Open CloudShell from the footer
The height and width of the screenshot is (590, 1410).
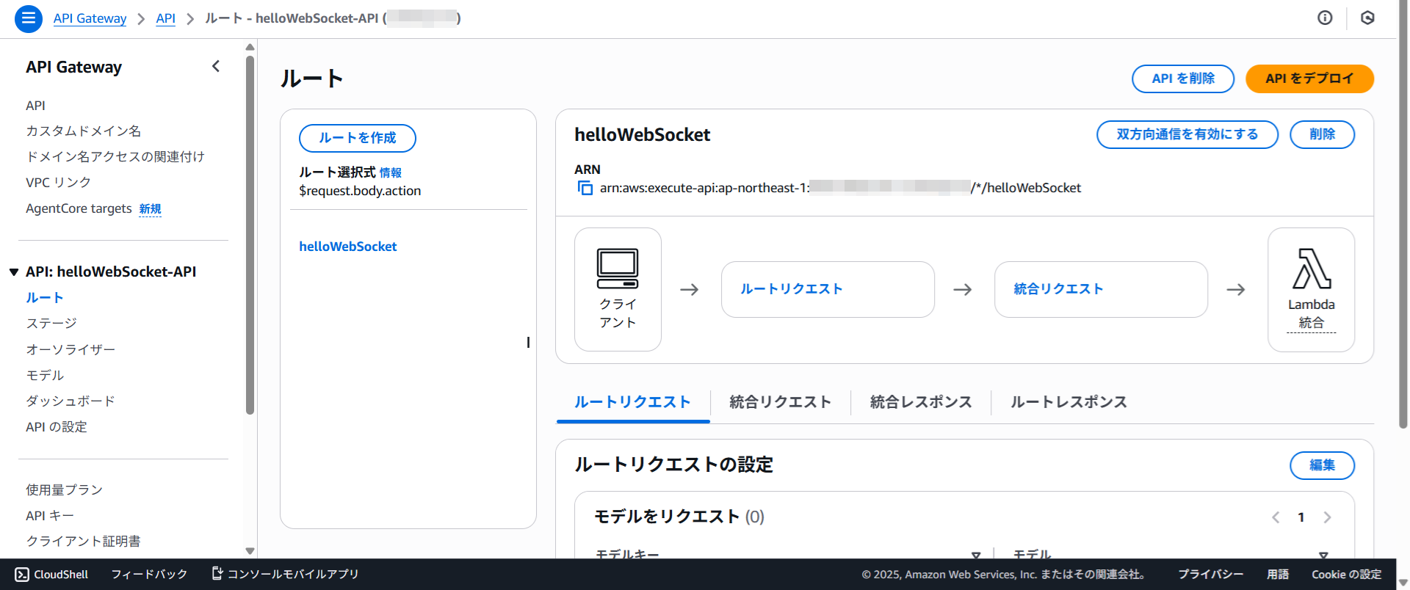tap(52, 574)
